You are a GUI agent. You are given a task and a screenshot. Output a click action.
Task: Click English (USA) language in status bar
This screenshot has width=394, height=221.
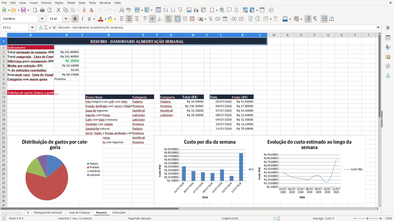tap(230, 218)
